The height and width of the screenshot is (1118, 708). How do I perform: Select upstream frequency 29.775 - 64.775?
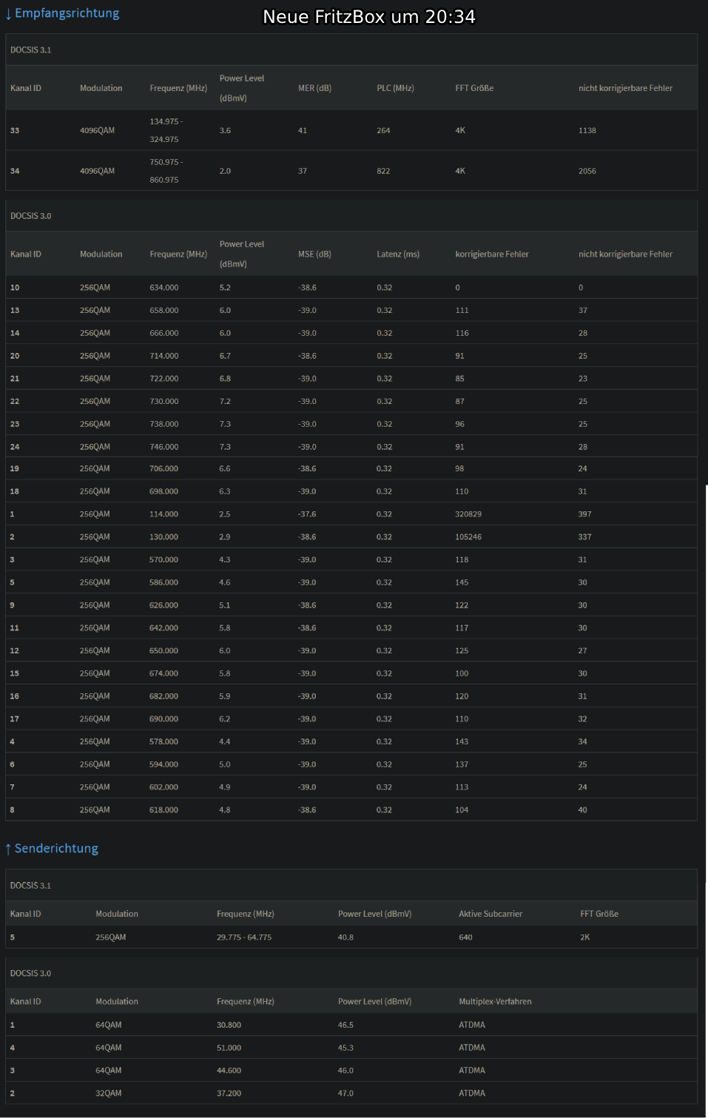click(x=244, y=937)
